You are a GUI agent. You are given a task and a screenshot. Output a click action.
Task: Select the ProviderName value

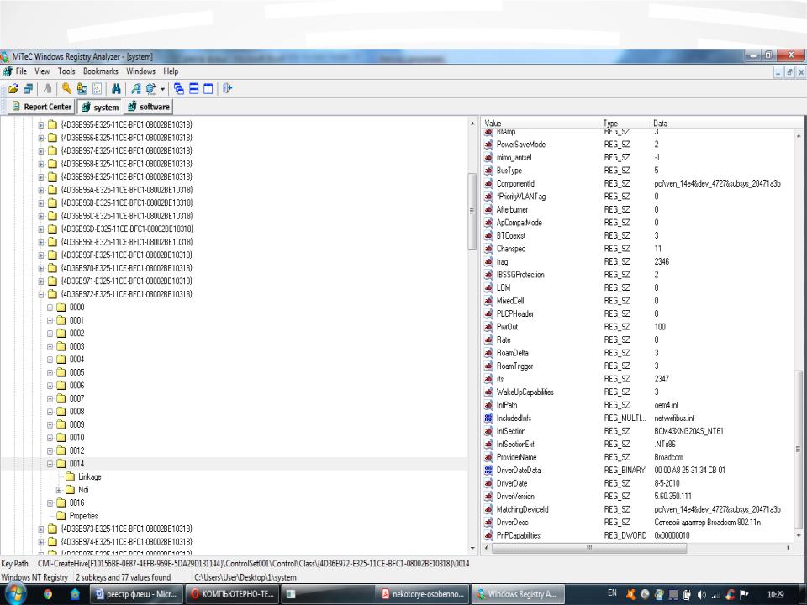point(516,457)
